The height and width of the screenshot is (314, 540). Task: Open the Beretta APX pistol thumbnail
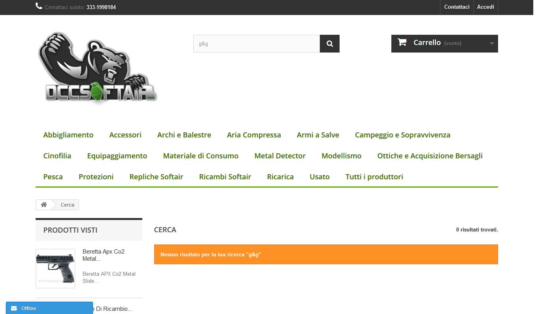click(55, 269)
